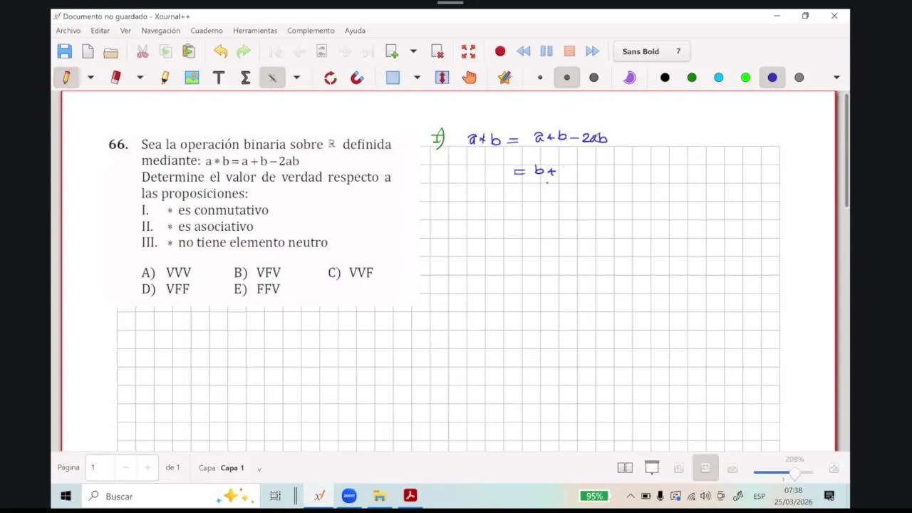This screenshot has height=513, width=912.
Task: Open the math formula Sigma tool
Action: tap(245, 78)
